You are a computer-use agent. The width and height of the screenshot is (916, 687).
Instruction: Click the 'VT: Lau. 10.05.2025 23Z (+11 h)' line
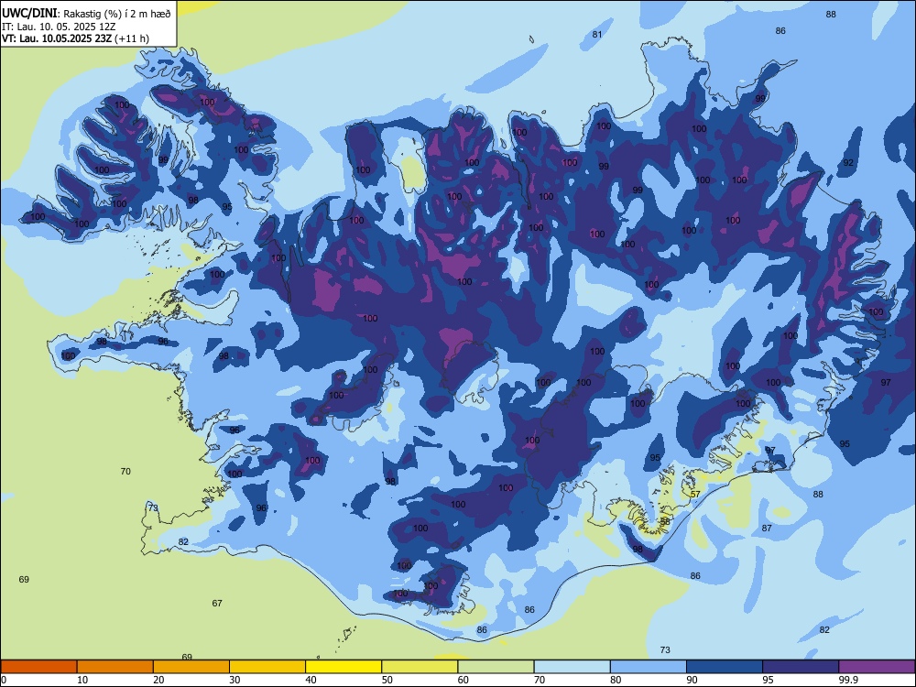75,38
